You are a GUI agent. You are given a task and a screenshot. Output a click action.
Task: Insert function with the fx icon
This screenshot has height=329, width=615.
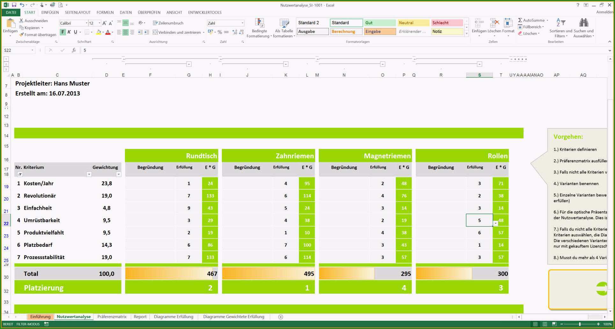[74, 50]
